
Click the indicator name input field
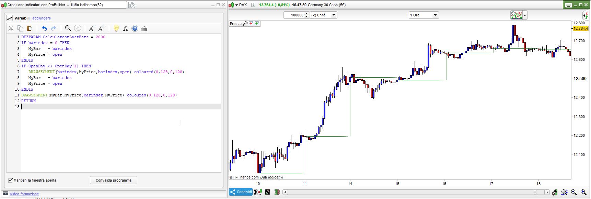[x=98, y=5]
